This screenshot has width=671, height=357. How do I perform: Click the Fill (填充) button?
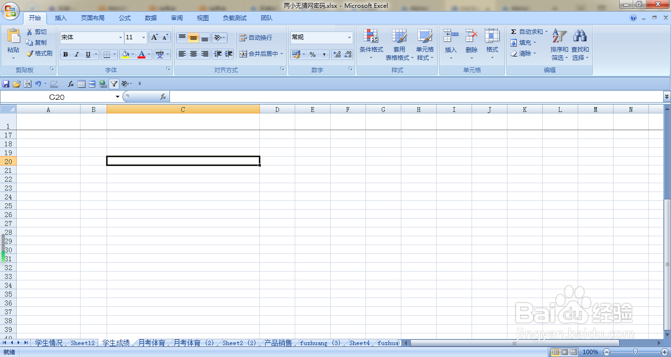[x=523, y=43]
